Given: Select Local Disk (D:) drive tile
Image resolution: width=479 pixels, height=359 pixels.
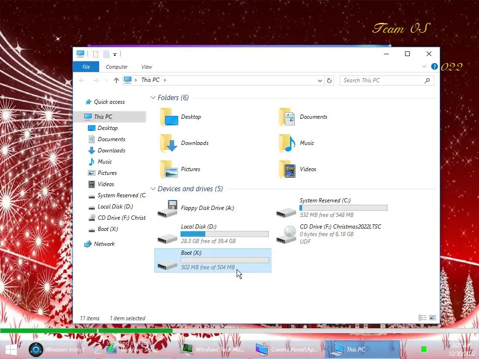Looking at the screenshot, I should click(213, 234).
